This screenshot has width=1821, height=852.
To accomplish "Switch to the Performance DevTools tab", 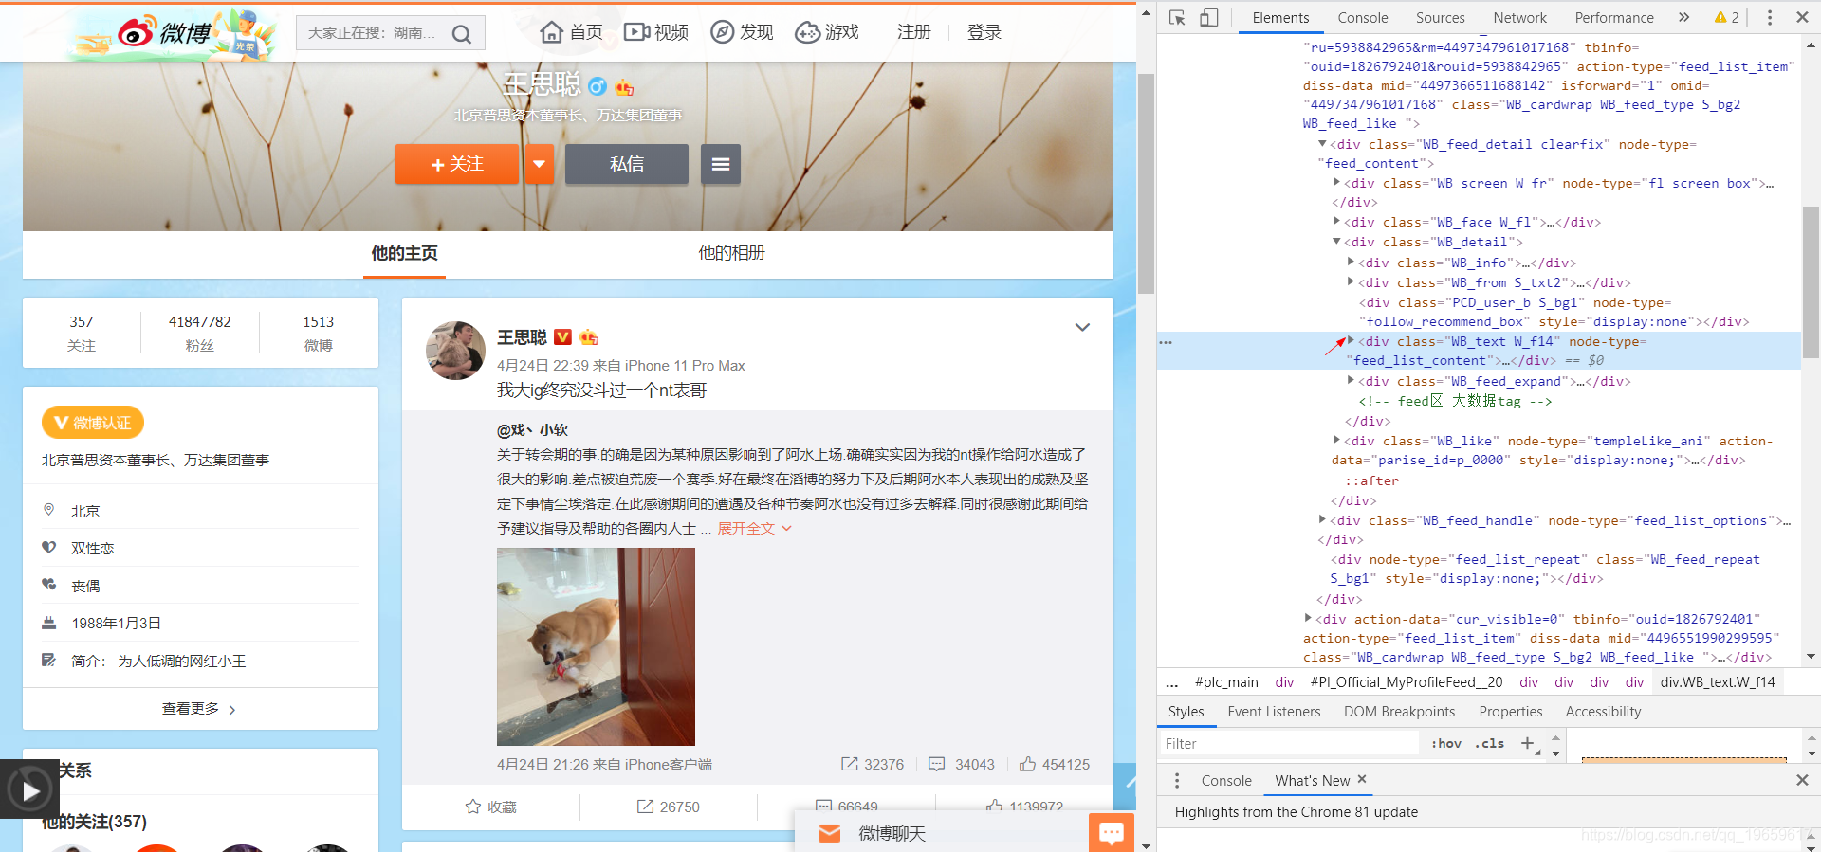I will (1614, 17).
